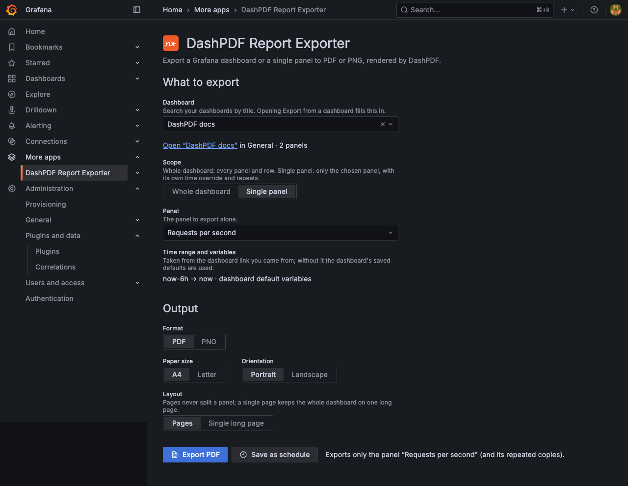Click the Explore compass icon
628x486 pixels.
12,94
